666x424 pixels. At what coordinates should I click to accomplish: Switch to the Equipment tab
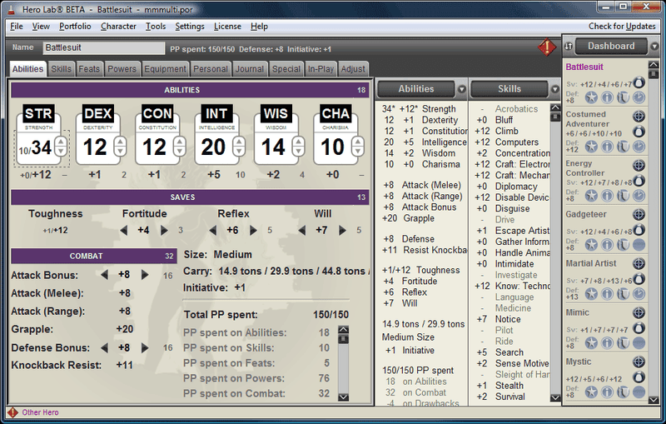pyautogui.click(x=165, y=69)
